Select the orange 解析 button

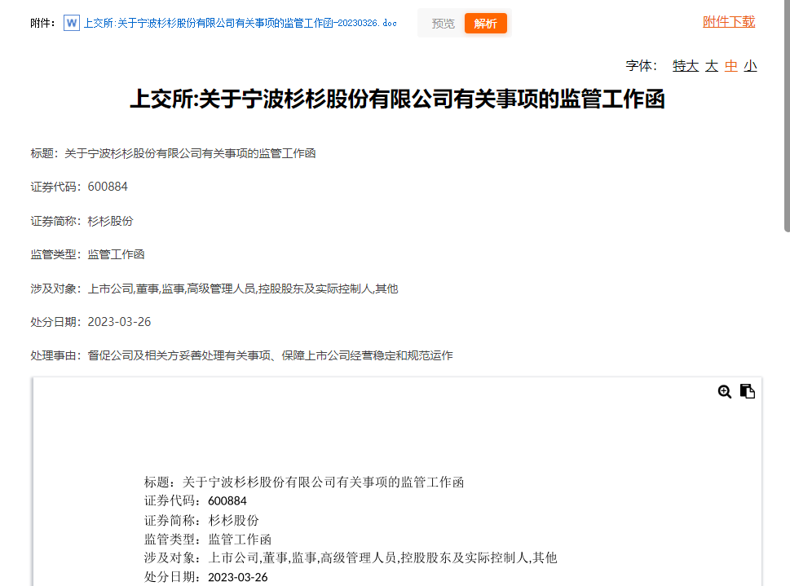pos(485,24)
